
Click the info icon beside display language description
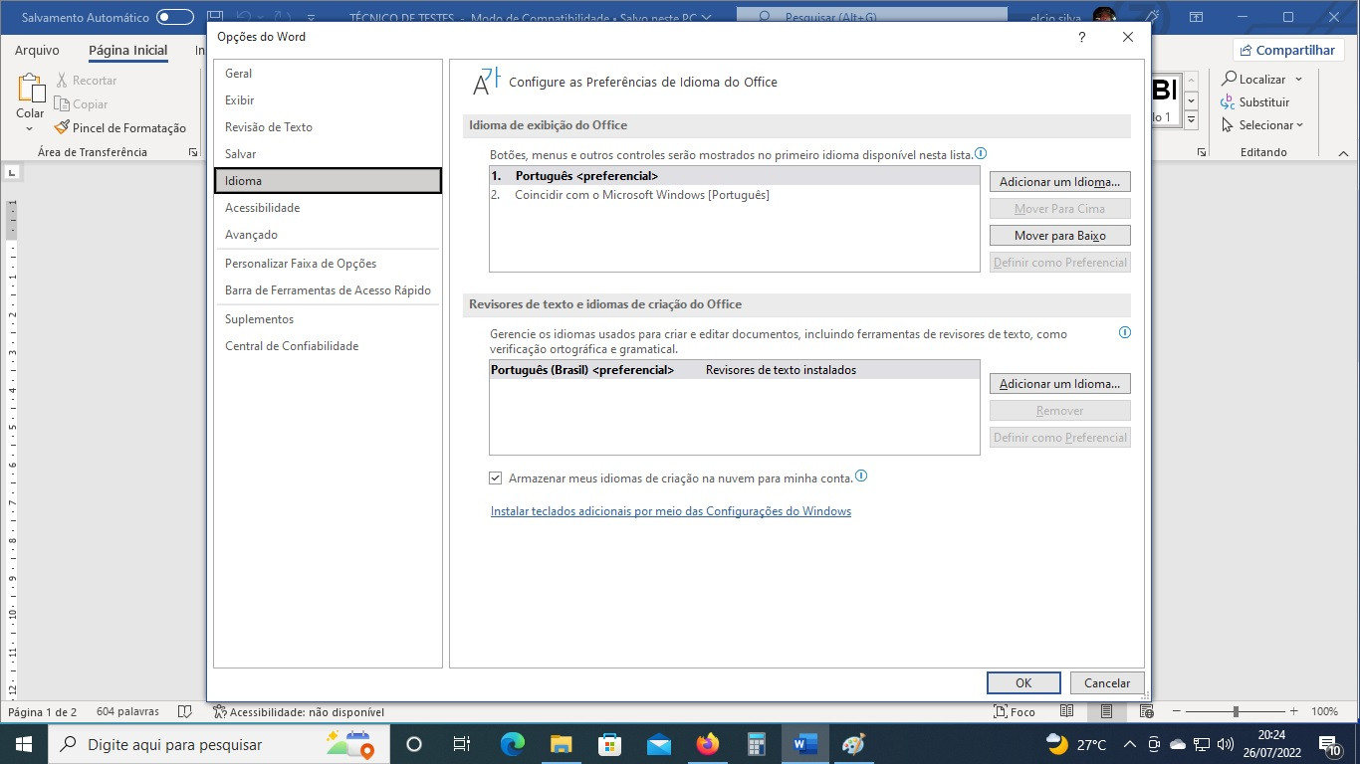pos(981,154)
